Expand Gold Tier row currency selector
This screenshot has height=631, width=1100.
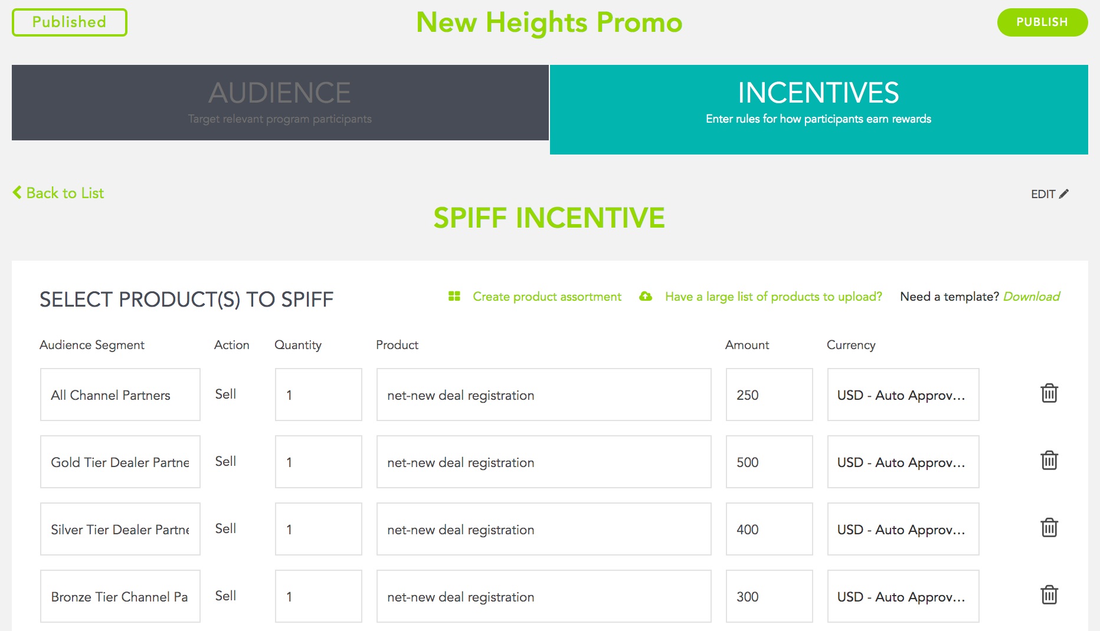point(903,462)
